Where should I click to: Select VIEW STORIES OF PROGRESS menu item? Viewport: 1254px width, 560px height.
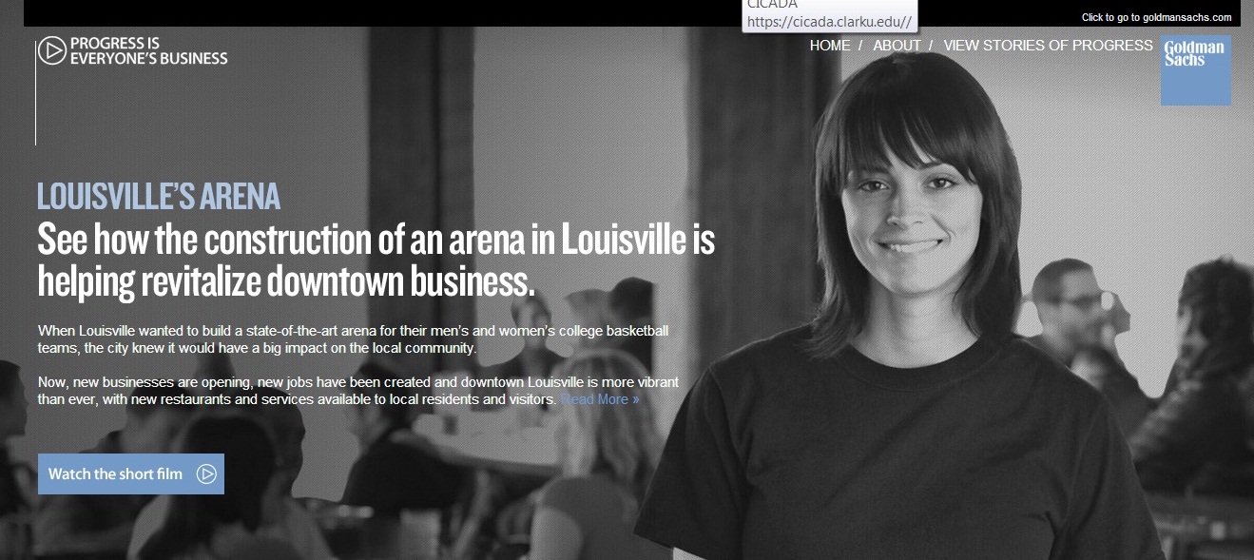pyautogui.click(x=1048, y=46)
